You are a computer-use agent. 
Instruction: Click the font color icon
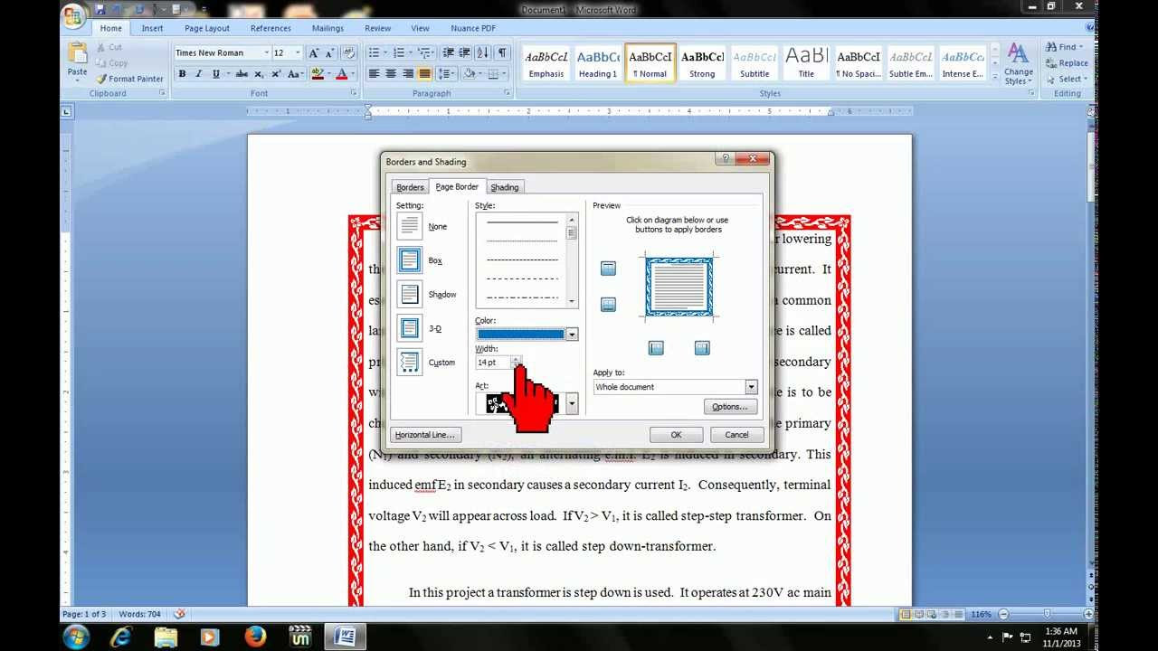pos(342,74)
